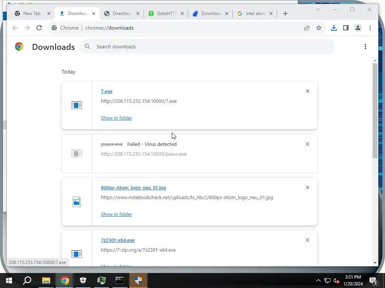The image size is (385, 288).
Task: Switch to the Download tab with blue icon
Action: pyautogui.click(x=211, y=13)
